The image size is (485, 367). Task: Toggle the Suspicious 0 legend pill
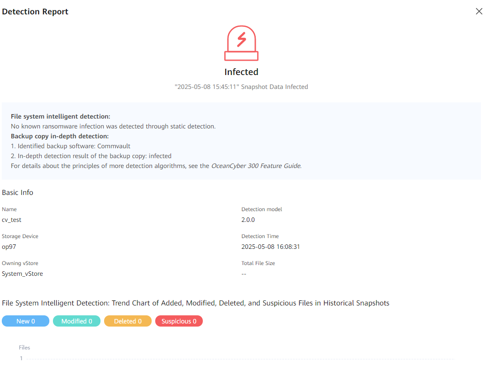click(x=179, y=321)
